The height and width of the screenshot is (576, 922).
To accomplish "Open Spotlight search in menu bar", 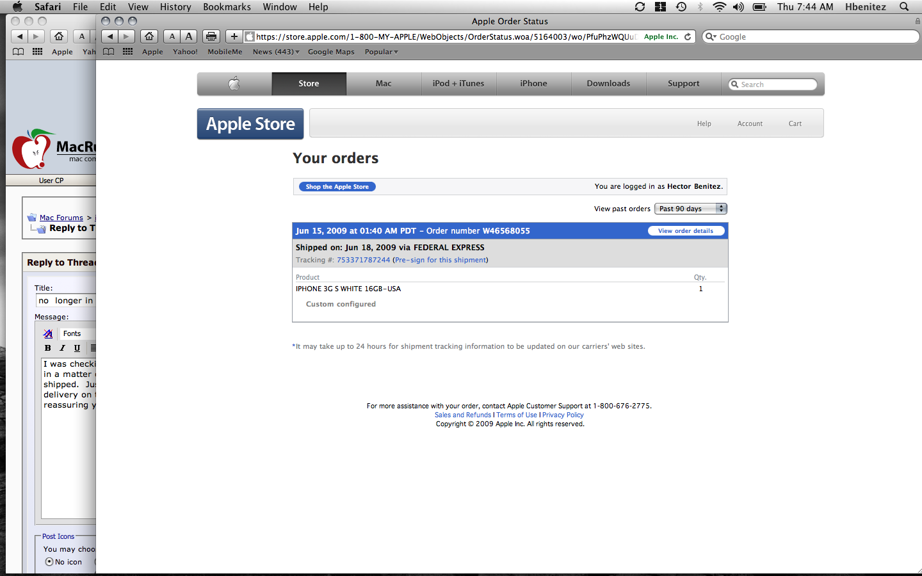I will pyautogui.click(x=904, y=7).
